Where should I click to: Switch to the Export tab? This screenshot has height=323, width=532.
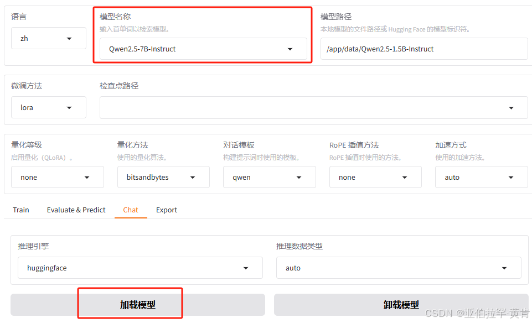point(166,210)
